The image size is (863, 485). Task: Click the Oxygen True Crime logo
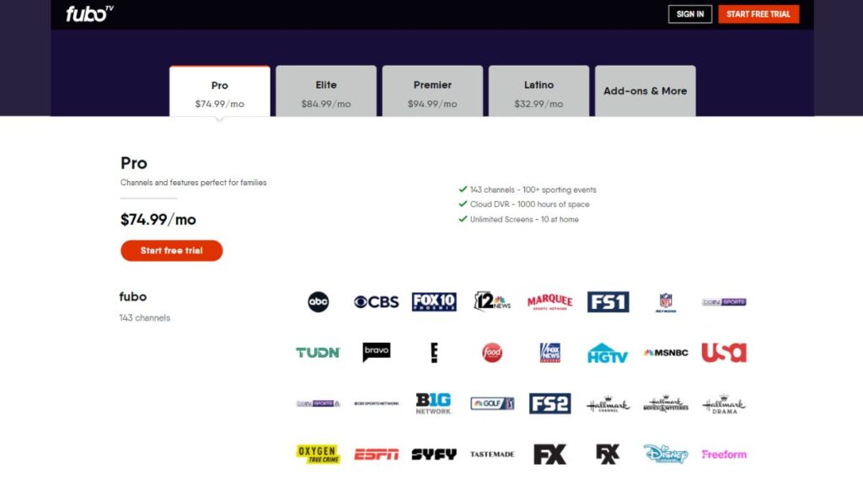point(318,454)
